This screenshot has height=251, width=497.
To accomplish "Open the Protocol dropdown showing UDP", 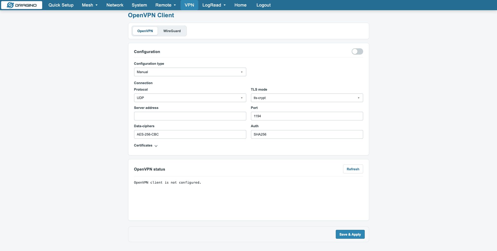I will [x=190, y=98].
